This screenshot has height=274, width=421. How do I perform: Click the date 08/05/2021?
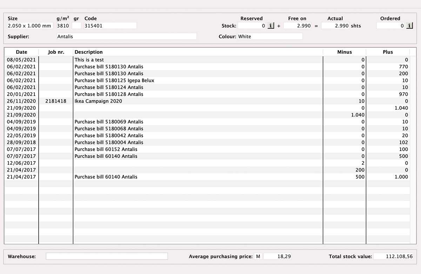click(21, 60)
